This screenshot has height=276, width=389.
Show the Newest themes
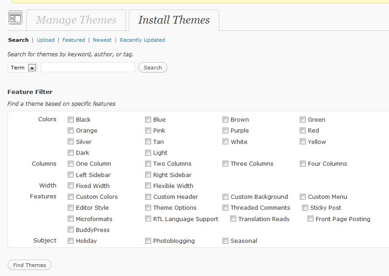coord(102,40)
